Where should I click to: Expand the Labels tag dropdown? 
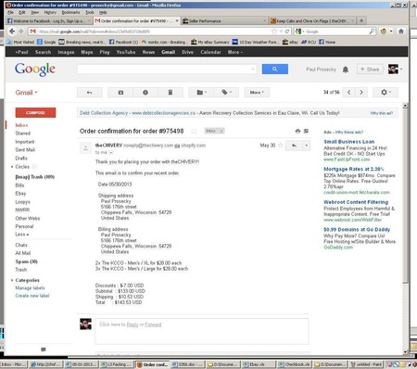coord(226,93)
